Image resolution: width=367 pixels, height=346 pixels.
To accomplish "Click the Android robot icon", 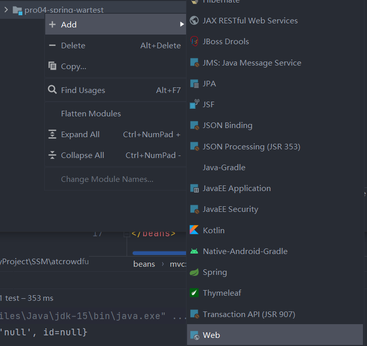I will point(194,251).
